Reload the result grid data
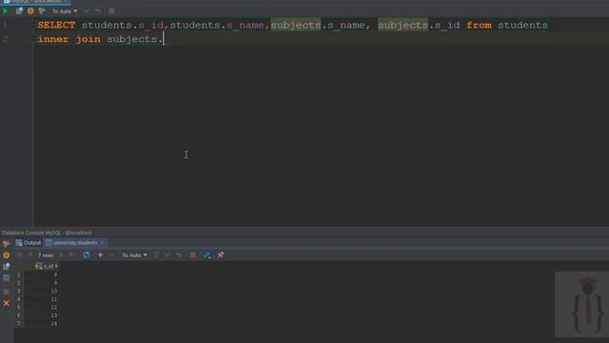 (x=87, y=255)
